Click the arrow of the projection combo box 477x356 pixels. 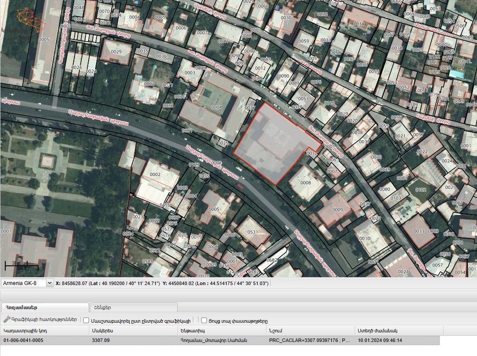click(50, 283)
